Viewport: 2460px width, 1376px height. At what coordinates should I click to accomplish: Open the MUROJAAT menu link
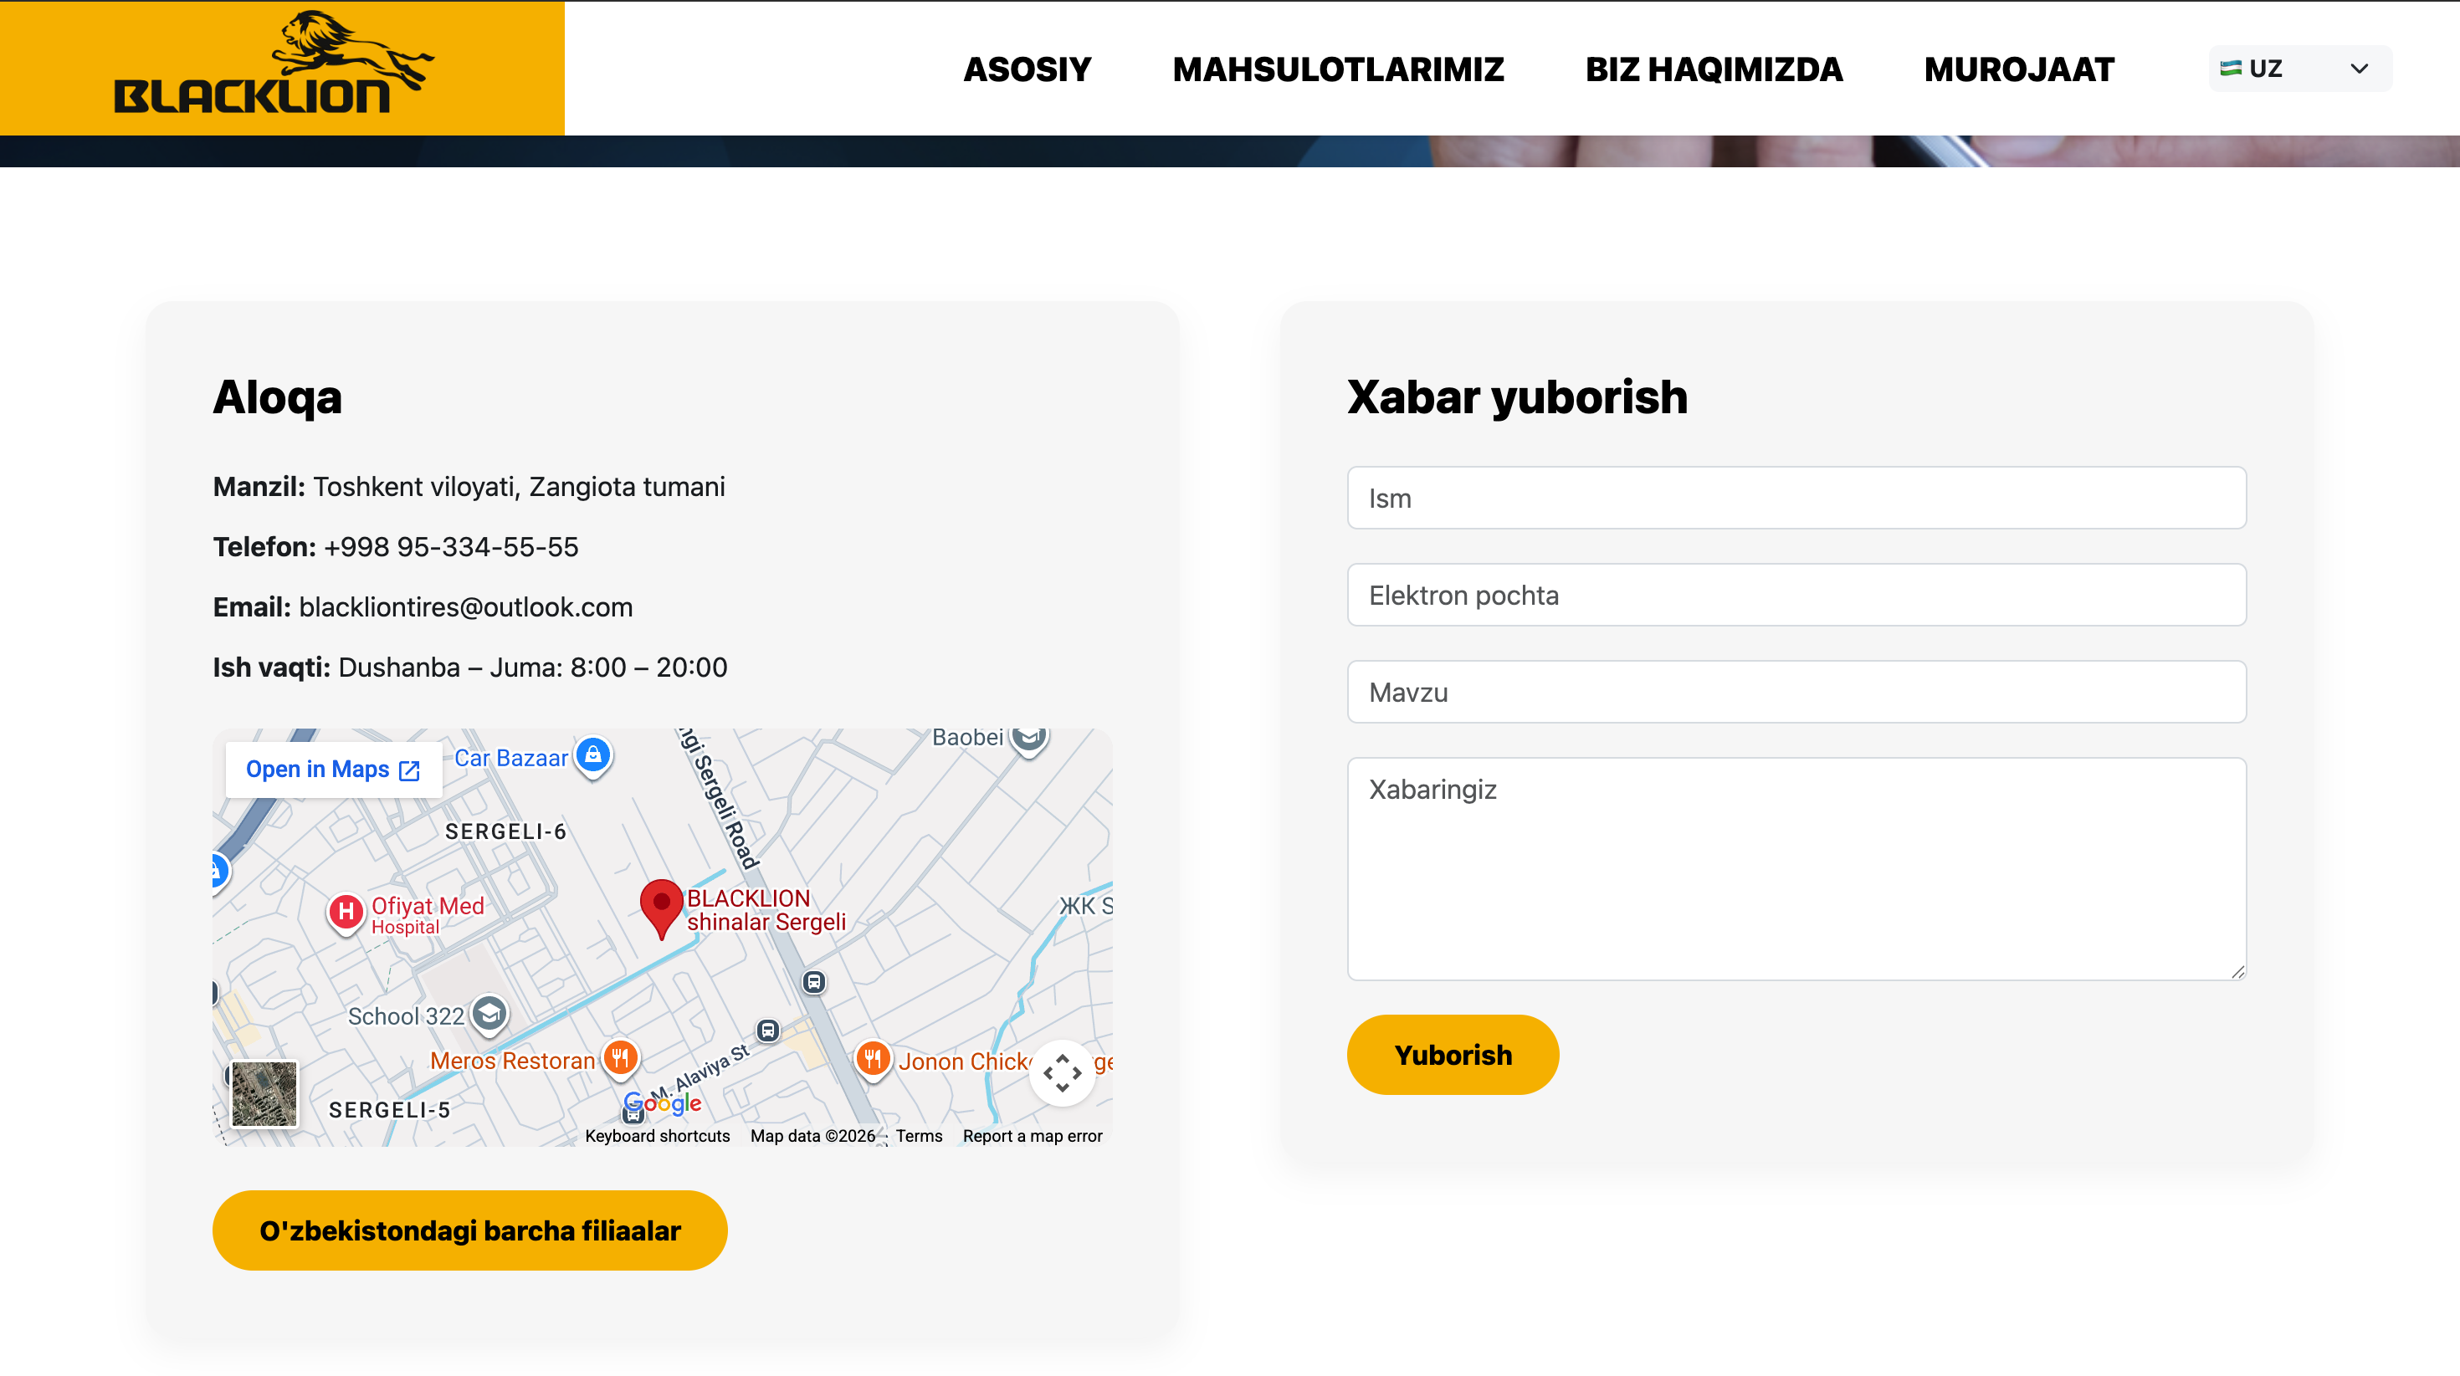(2019, 69)
